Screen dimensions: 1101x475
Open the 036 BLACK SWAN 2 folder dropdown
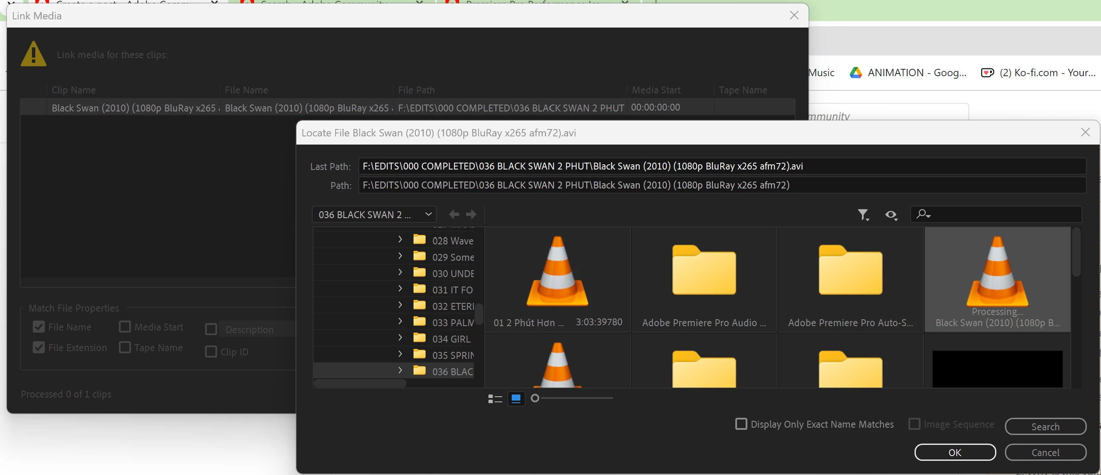[374, 214]
